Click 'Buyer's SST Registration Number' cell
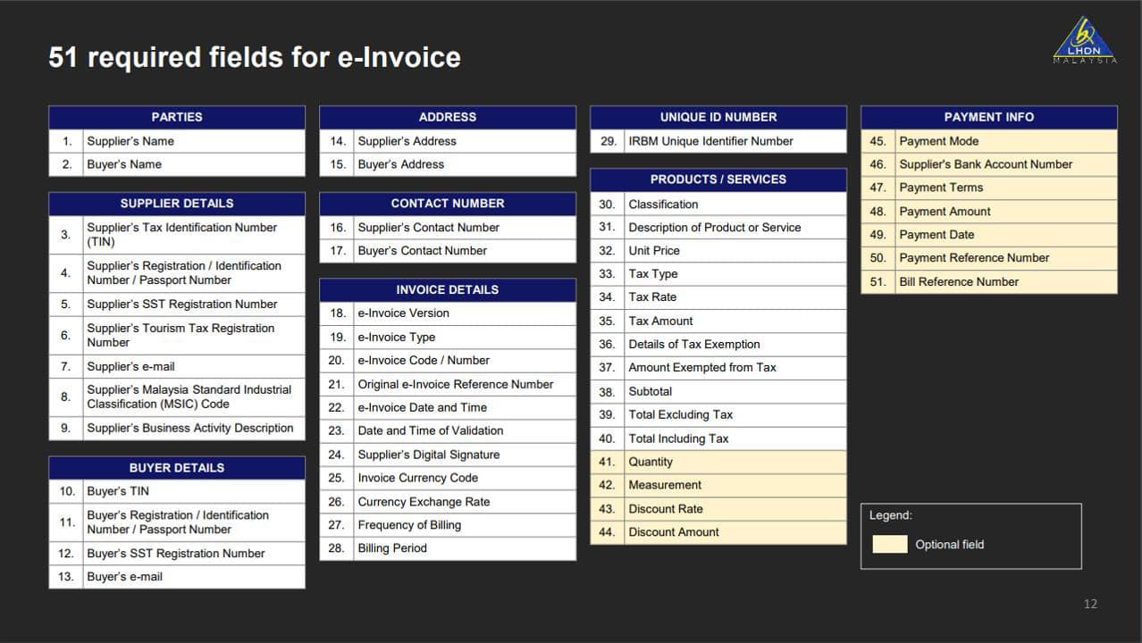Viewport: 1142px width, 643px height. pyautogui.click(x=194, y=554)
